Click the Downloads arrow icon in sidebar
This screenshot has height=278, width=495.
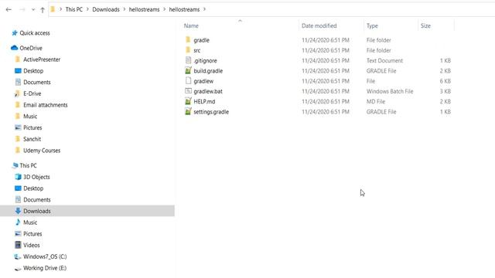click(x=18, y=211)
